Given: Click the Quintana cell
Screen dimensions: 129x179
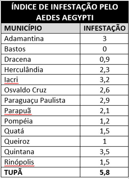Looking at the screenshot, I should [41, 152].
